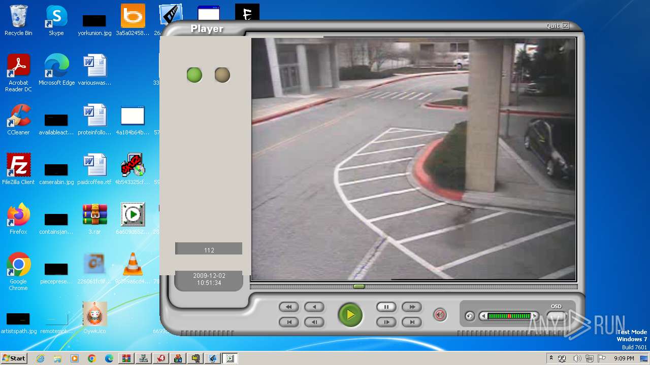Select the pieceprese desktop file
This screenshot has height=365, width=650.
click(x=56, y=272)
